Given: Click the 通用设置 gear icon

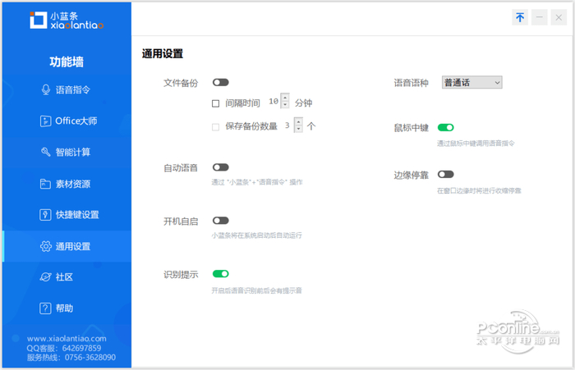Looking at the screenshot, I should pyautogui.click(x=45, y=246).
